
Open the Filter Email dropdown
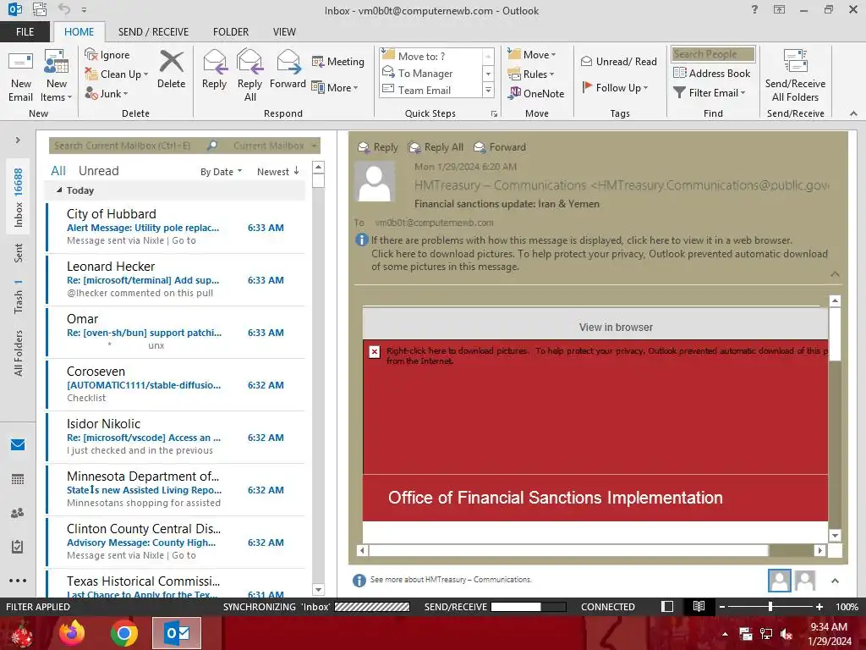click(x=710, y=93)
